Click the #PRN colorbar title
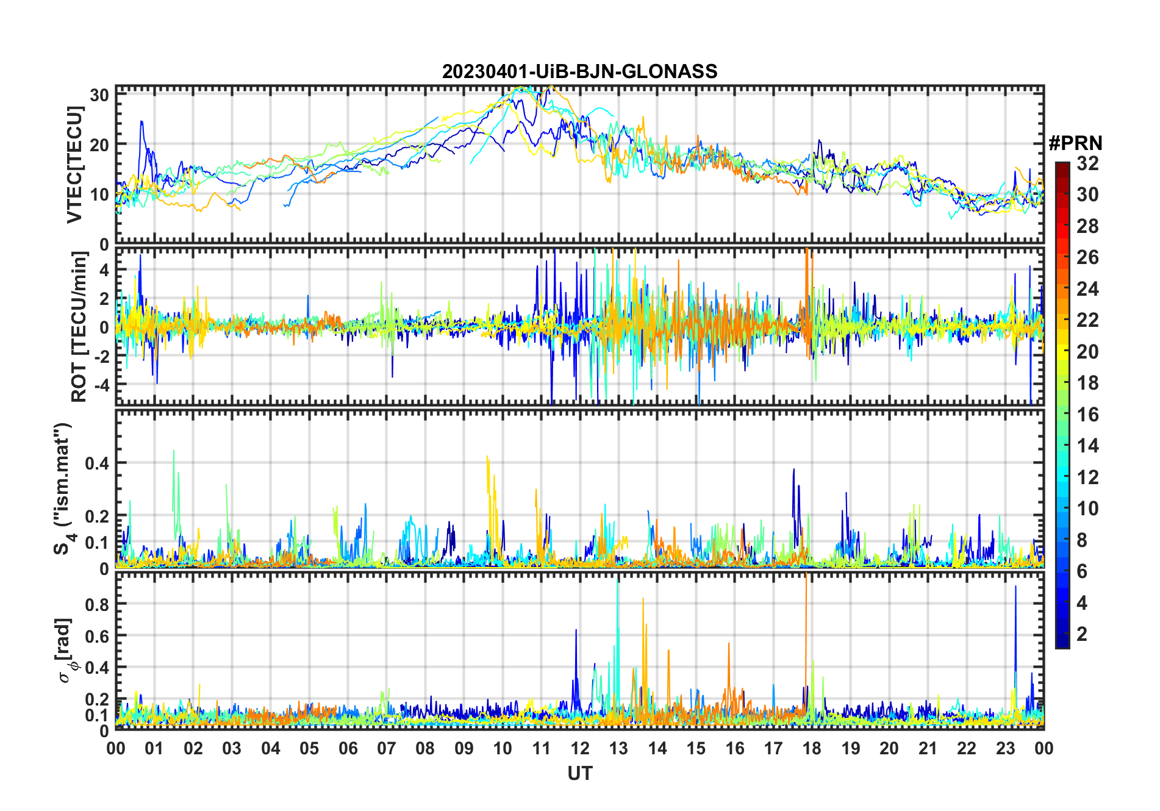The width and height of the screenshot is (1160, 811). pos(1075,143)
